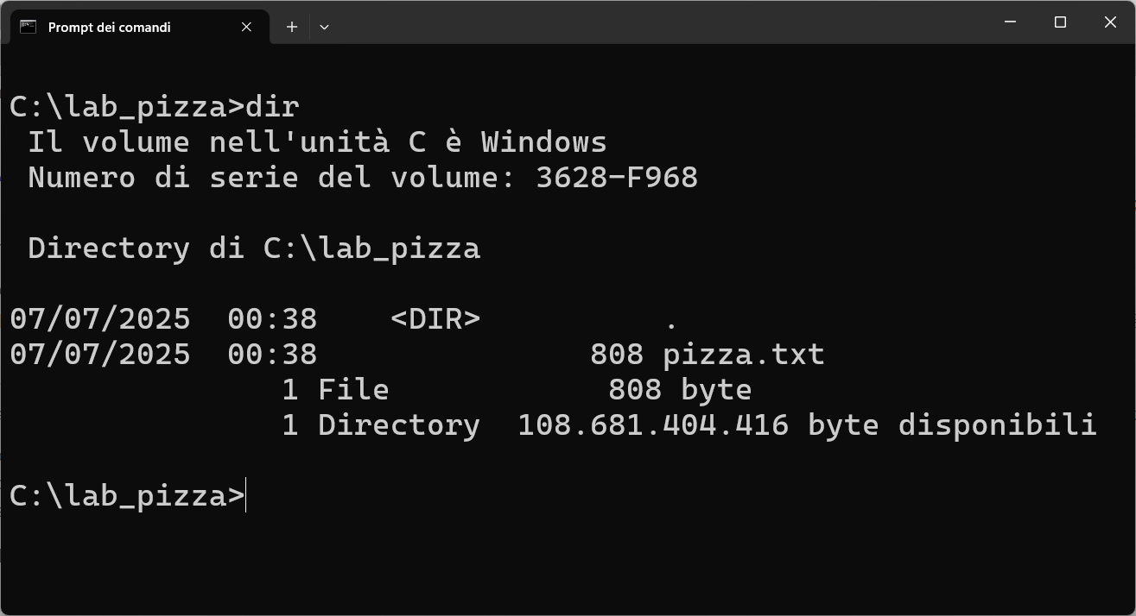This screenshot has height=616, width=1136.
Task: Click the Command Prompt icon in the tab
Action: (28, 27)
